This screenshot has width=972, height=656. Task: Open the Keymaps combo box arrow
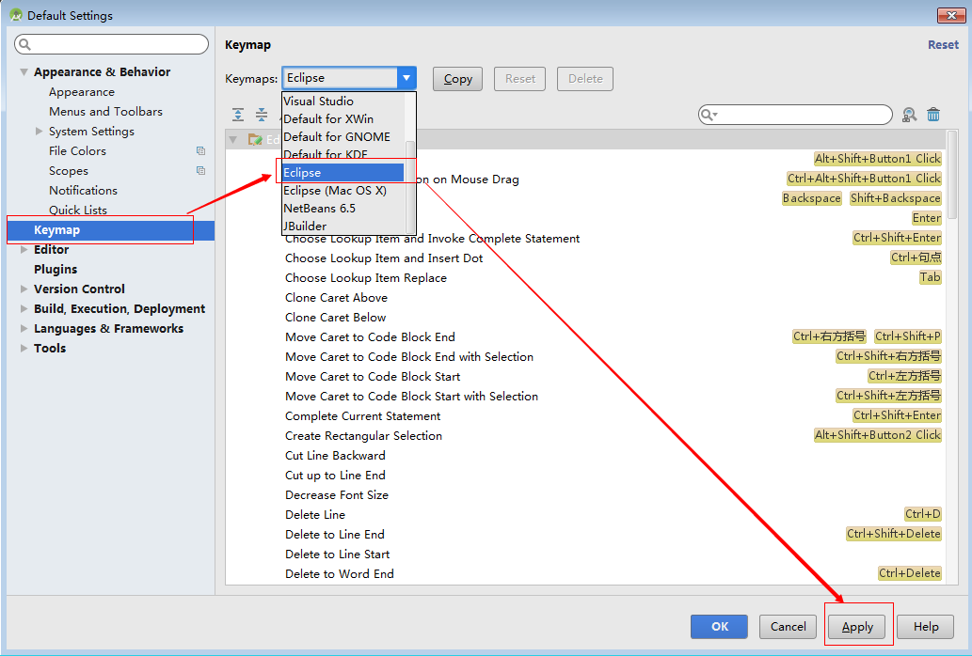tap(406, 78)
